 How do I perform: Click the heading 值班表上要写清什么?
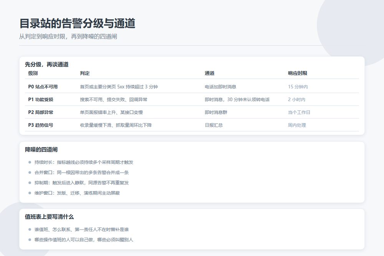[49, 217]
